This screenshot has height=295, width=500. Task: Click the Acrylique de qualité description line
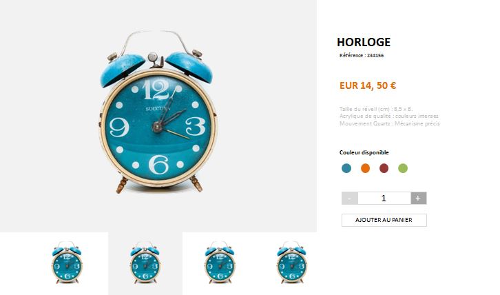389,116
